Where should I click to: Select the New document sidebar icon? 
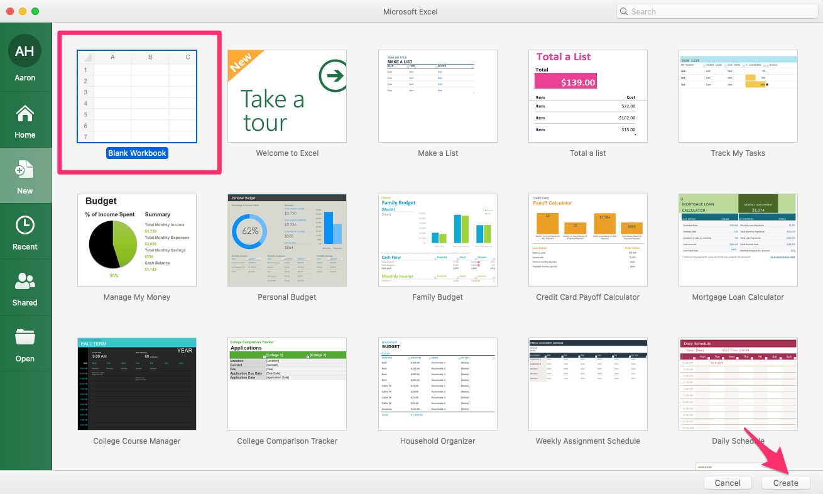pos(25,170)
